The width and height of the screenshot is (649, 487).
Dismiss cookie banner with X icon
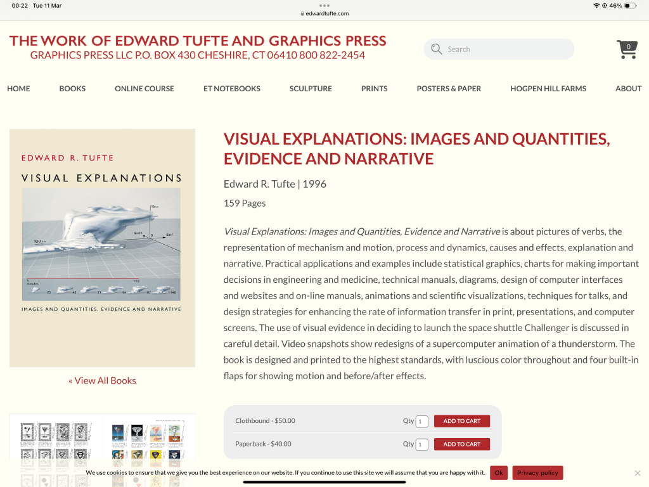pyautogui.click(x=638, y=473)
